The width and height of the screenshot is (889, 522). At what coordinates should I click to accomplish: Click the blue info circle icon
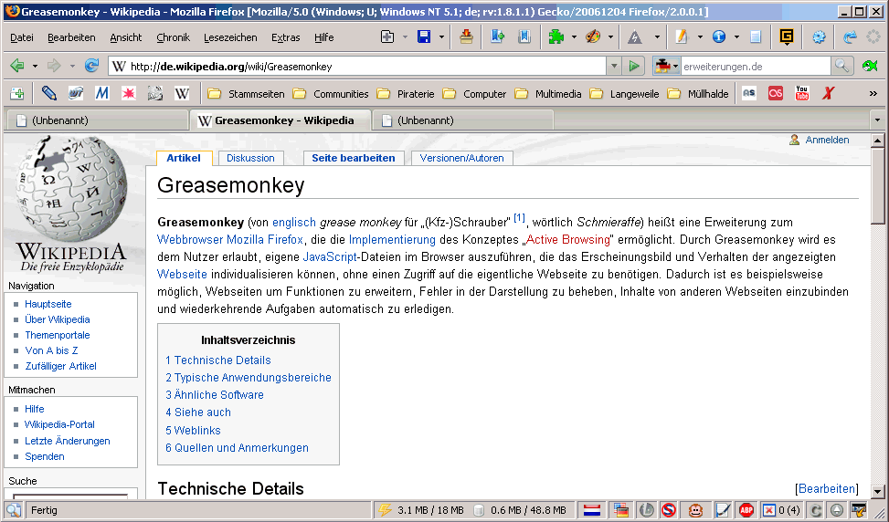(719, 37)
